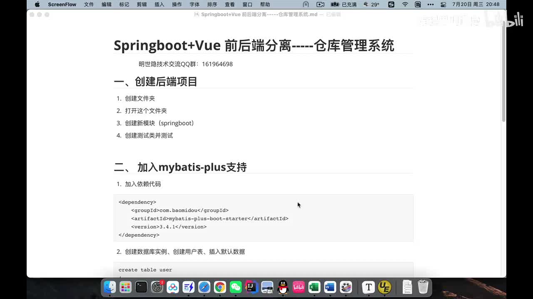Click list item 创建测试类并测试
Viewport: 533px width, 299px height.
tap(149, 135)
